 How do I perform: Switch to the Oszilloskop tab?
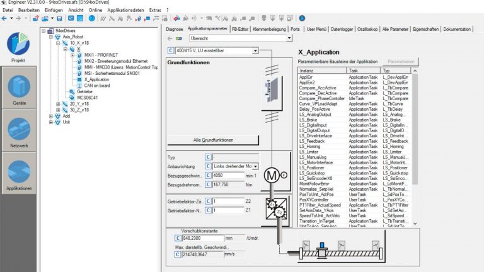367,30
